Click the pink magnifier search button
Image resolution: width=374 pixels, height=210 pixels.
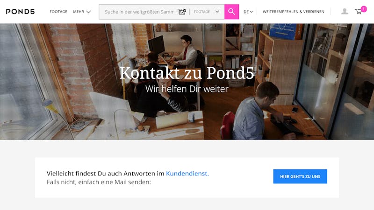click(x=231, y=12)
